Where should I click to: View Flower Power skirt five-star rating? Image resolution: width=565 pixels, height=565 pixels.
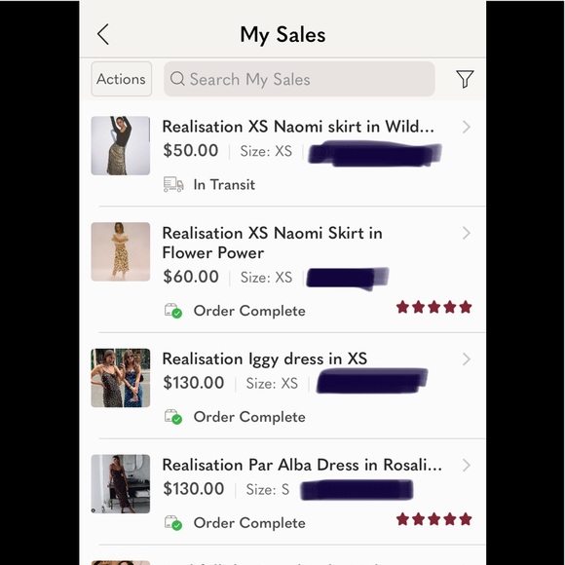tap(433, 308)
